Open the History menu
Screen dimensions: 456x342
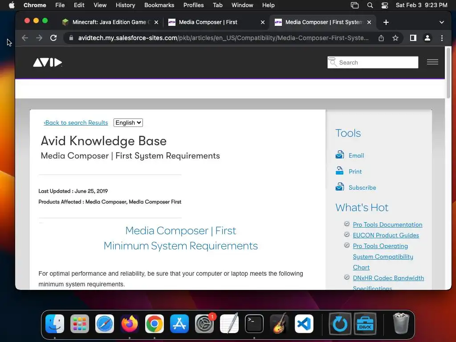[125, 5]
